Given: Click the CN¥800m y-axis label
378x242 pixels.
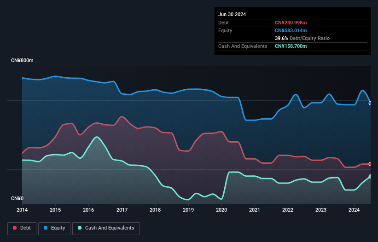Looking at the screenshot, I should click(22, 60).
